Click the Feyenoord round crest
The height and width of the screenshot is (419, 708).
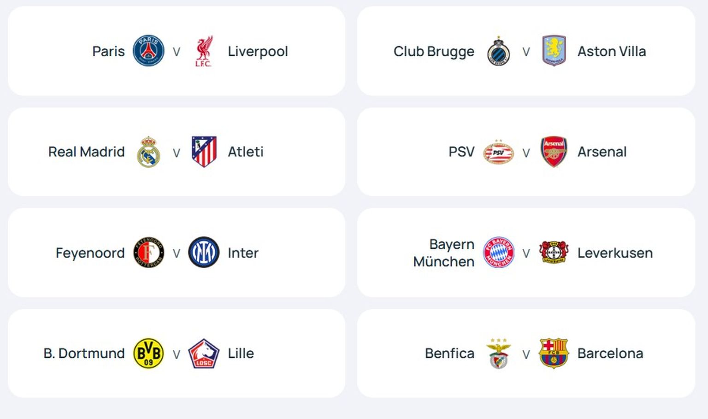[x=148, y=253]
